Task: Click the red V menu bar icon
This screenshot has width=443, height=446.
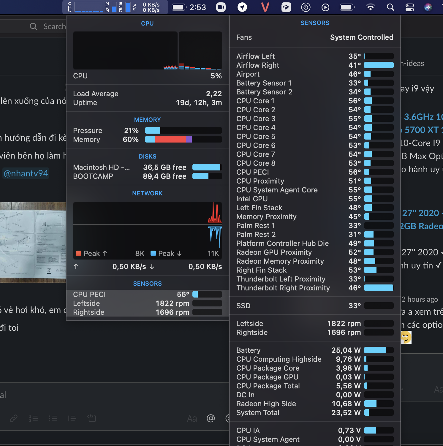Action: pos(265,7)
